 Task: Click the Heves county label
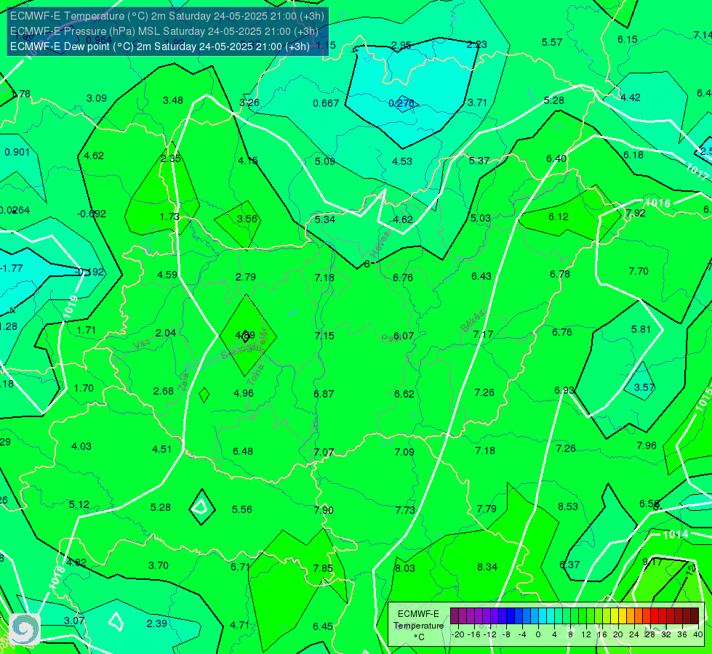[x=380, y=243]
